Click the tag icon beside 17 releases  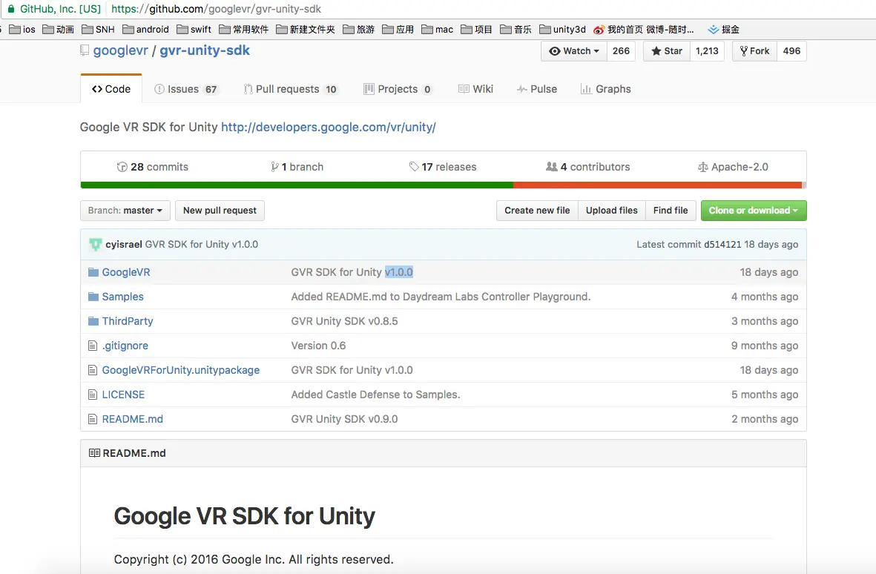(x=414, y=166)
